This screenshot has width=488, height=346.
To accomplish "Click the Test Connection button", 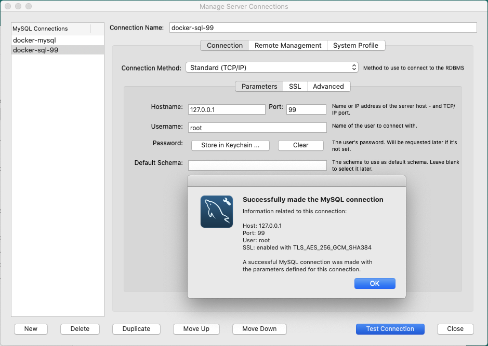I will [390, 329].
